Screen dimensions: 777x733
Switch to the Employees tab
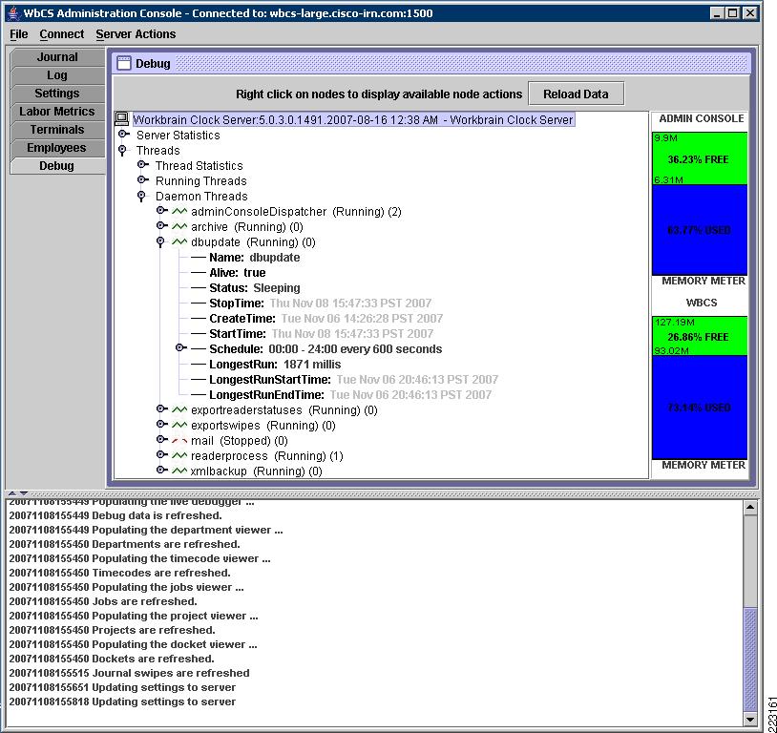(x=57, y=148)
